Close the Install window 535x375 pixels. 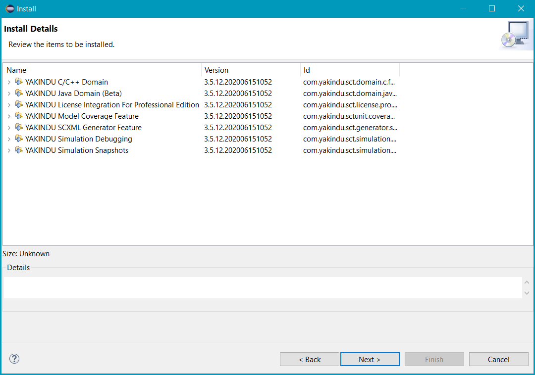coord(521,8)
